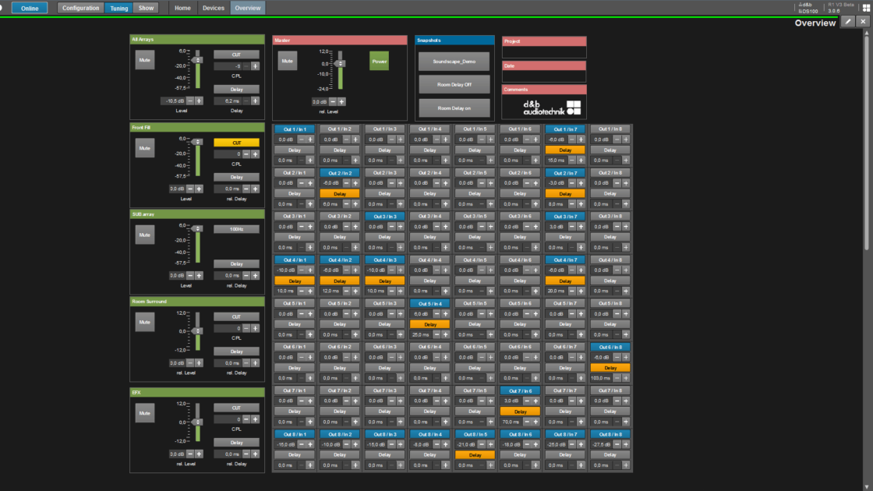The width and height of the screenshot is (873, 491).
Task: Mute the All Arrays group
Action: pyautogui.click(x=145, y=60)
